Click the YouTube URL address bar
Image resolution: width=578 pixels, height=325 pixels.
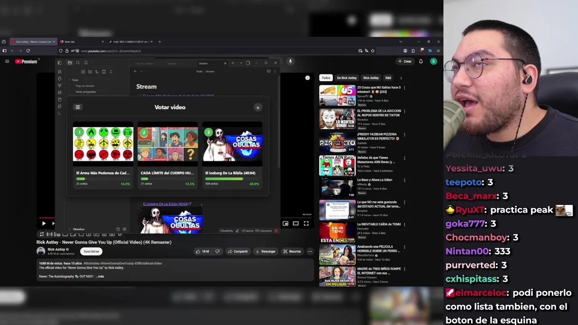[217, 51]
